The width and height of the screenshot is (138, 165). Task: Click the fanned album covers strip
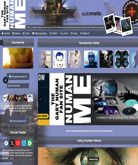click(18, 98)
